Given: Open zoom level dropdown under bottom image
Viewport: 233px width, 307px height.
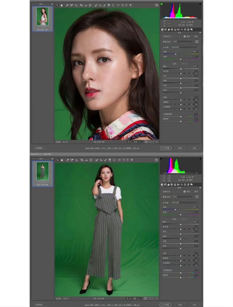Looking at the screenshot, I should [x=70, y=299].
